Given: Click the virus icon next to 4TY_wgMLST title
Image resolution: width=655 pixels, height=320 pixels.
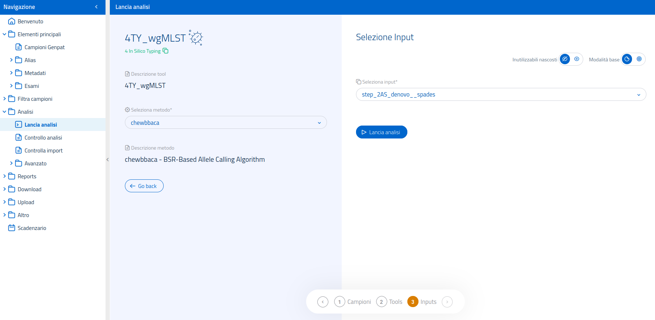Looking at the screenshot, I should pyautogui.click(x=196, y=38).
